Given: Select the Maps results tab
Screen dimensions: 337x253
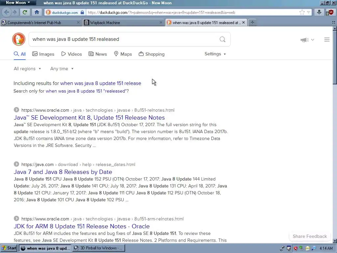Looking at the screenshot, I should pos(123,54).
